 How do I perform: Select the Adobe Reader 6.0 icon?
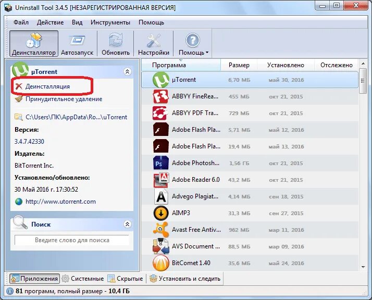pos(161,180)
